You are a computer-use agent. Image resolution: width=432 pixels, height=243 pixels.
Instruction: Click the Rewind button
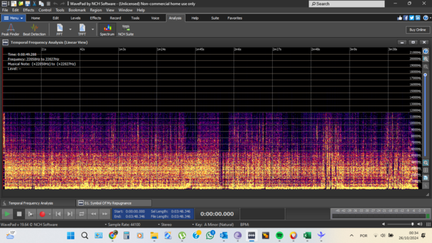[x=93, y=214]
